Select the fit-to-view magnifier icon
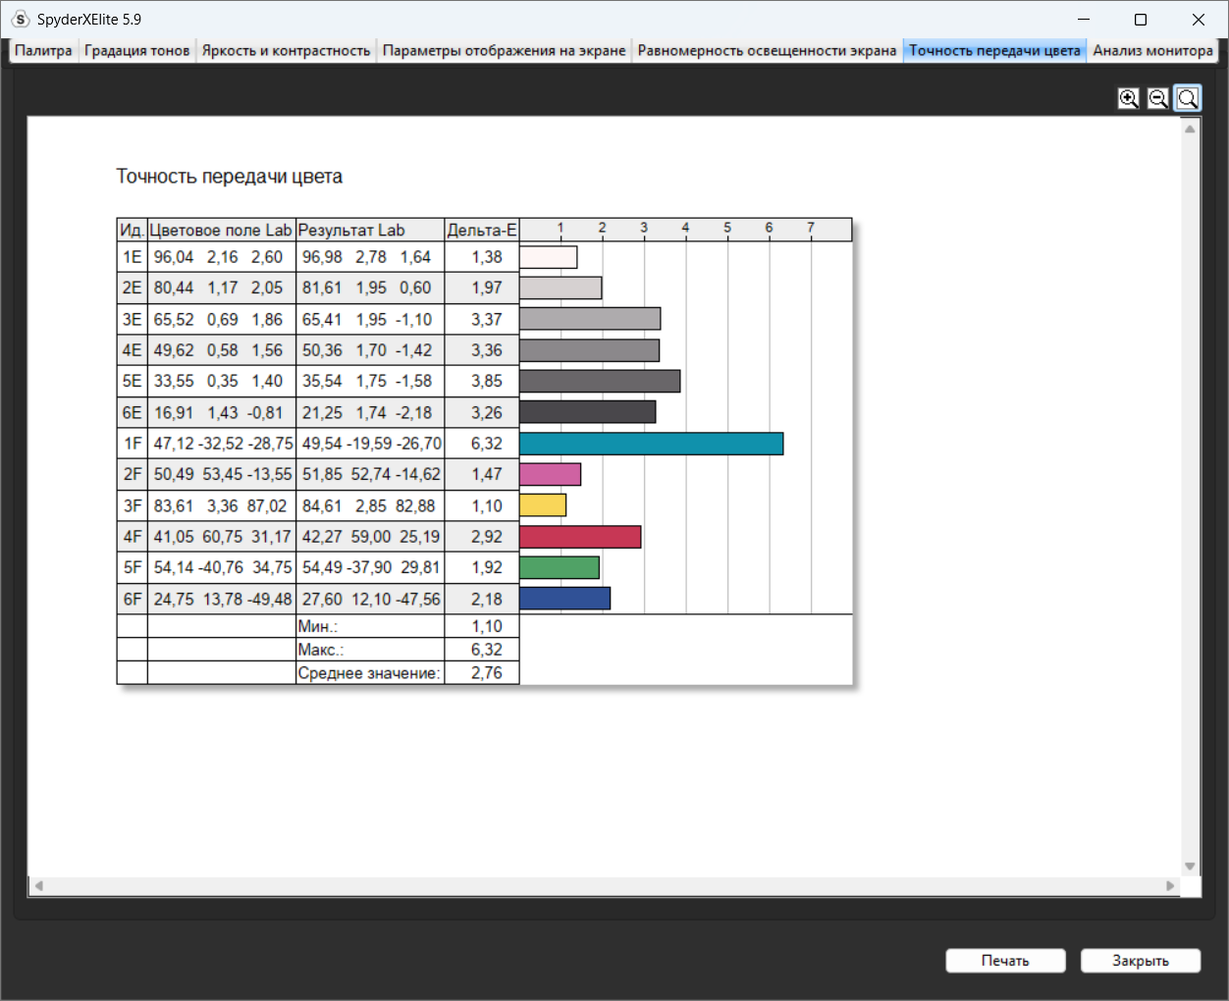This screenshot has width=1229, height=1001. coord(1188,98)
